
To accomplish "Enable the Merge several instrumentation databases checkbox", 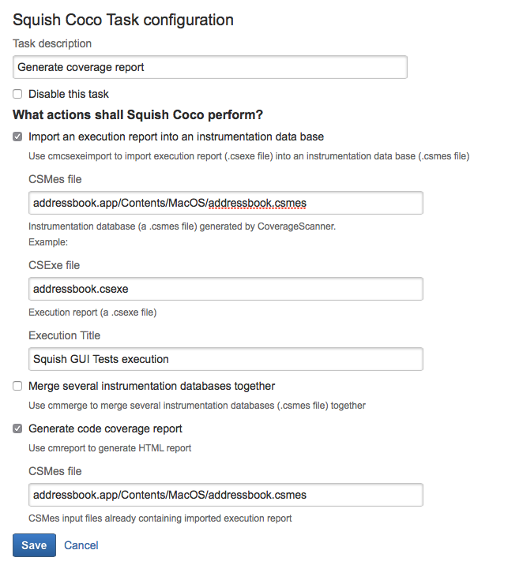I will point(17,387).
